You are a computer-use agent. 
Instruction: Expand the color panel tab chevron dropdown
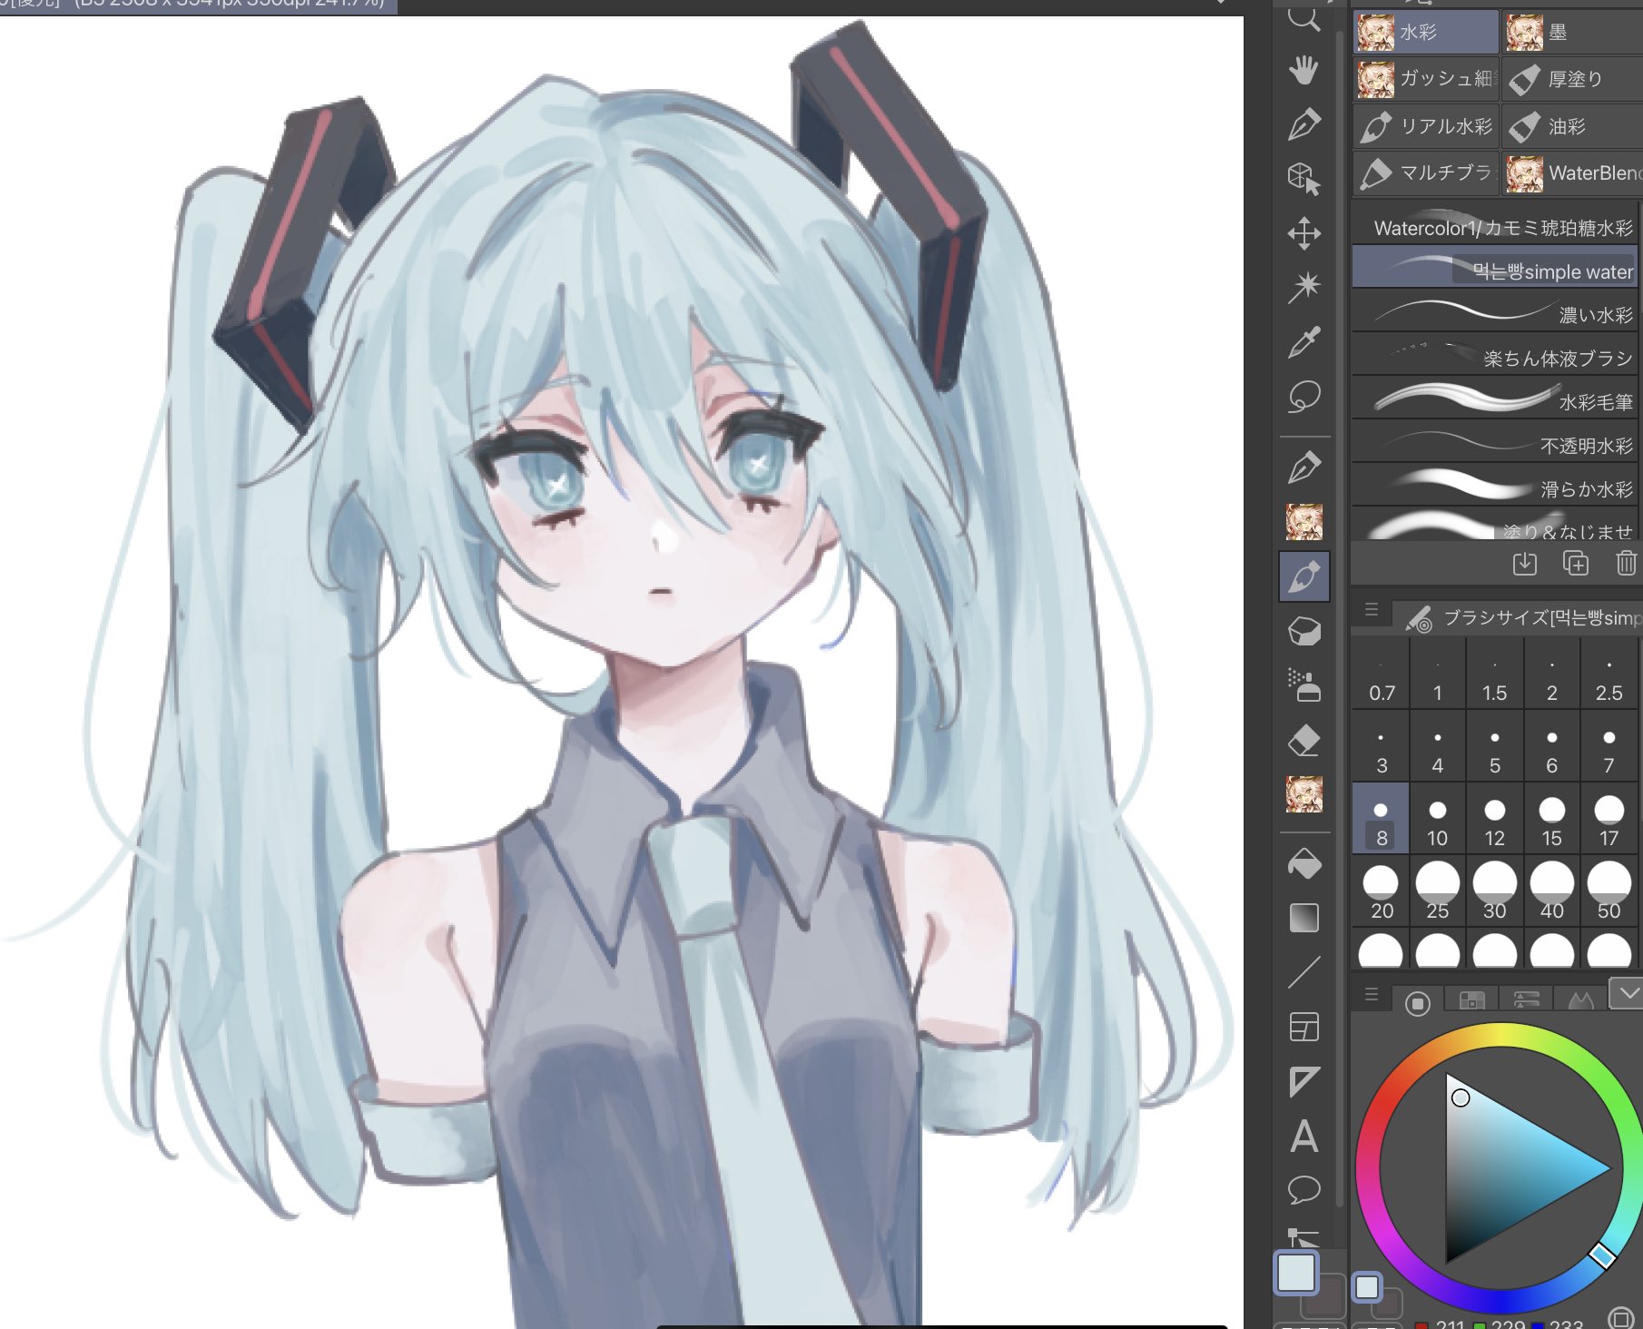tap(1627, 993)
